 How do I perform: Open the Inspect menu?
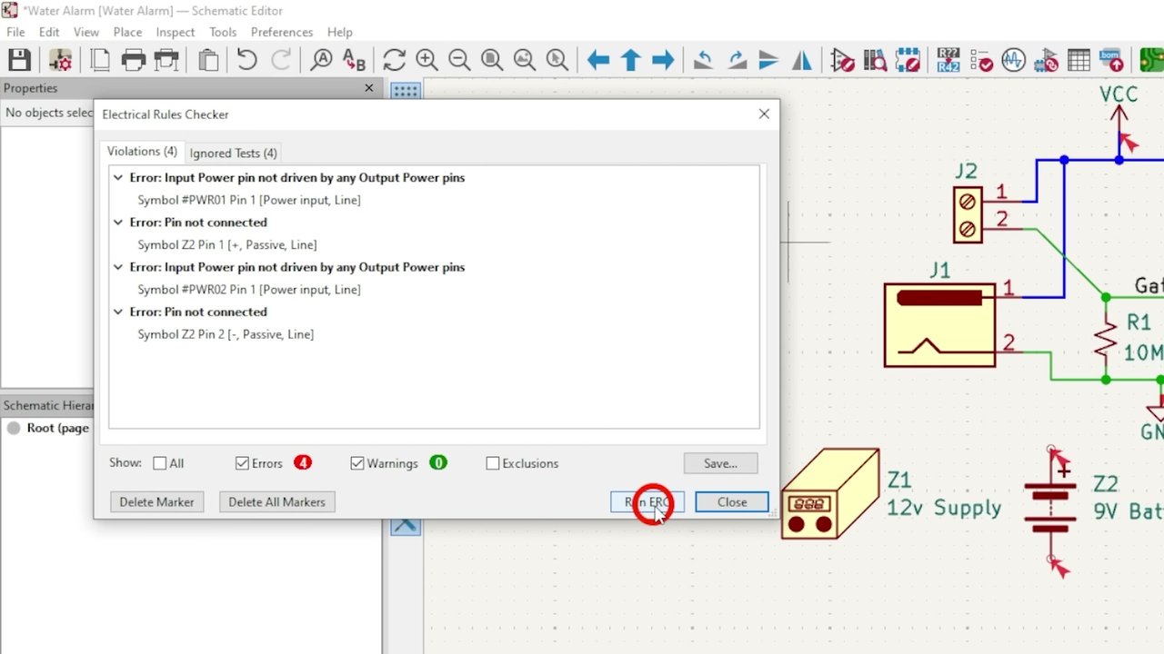point(175,32)
